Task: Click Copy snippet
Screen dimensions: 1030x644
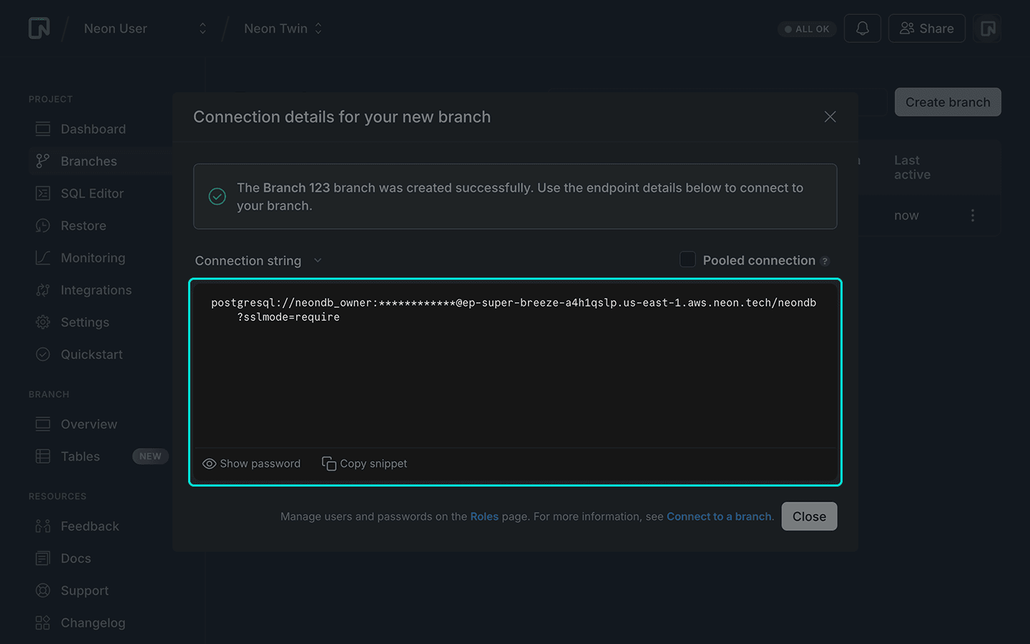Action: (365, 464)
